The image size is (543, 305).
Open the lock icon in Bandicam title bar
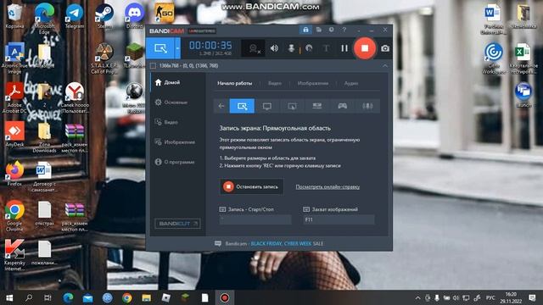(305, 30)
